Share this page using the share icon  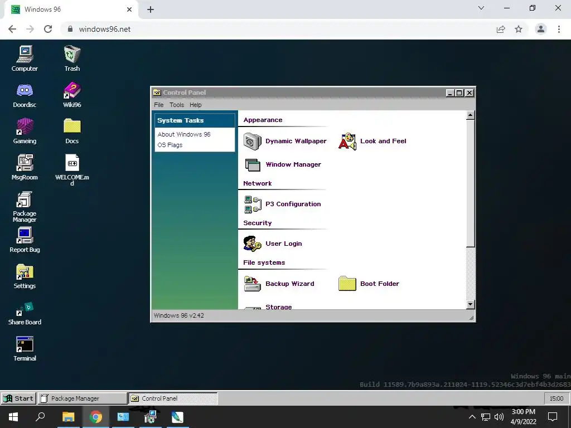[501, 29]
